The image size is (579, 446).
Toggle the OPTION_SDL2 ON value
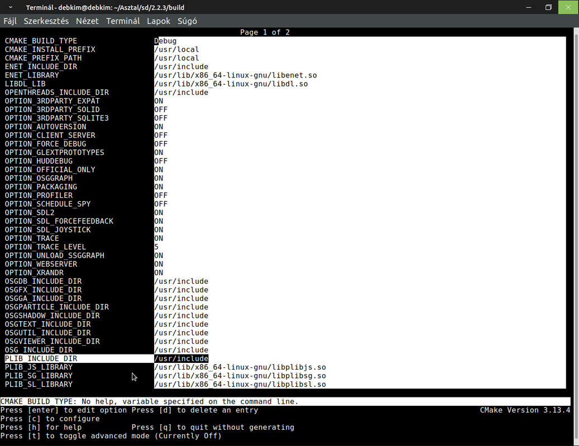click(x=159, y=212)
